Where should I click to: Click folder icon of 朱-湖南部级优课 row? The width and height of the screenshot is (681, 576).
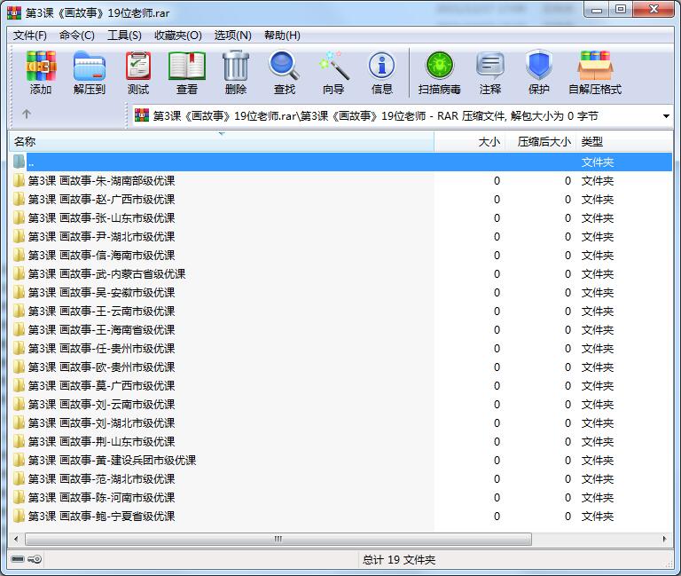19,180
